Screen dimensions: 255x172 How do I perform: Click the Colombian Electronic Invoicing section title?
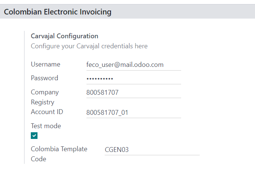[x=58, y=12]
